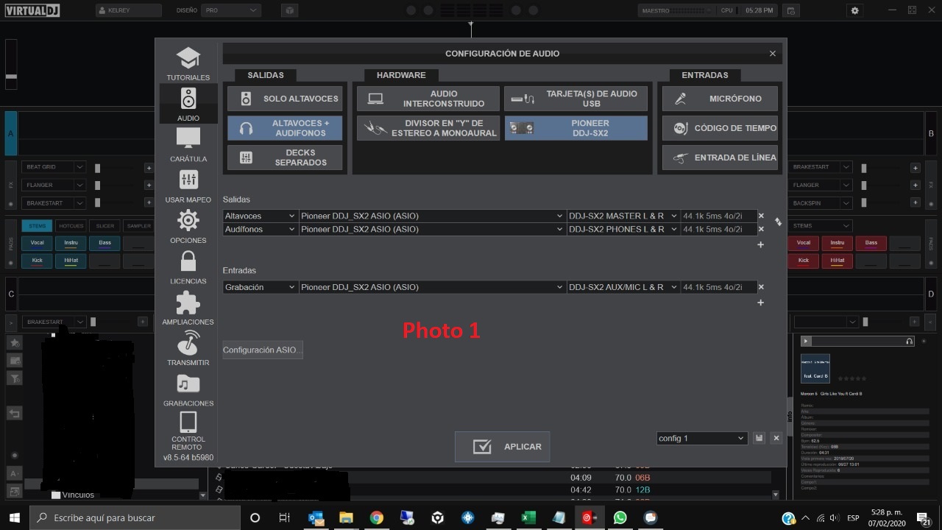
Task: Switch left deck pads to Slicer
Action: pyautogui.click(x=105, y=226)
